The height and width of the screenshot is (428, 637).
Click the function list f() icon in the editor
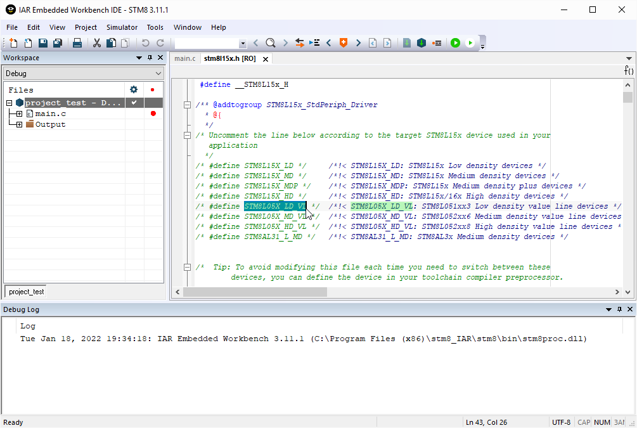pos(629,71)
